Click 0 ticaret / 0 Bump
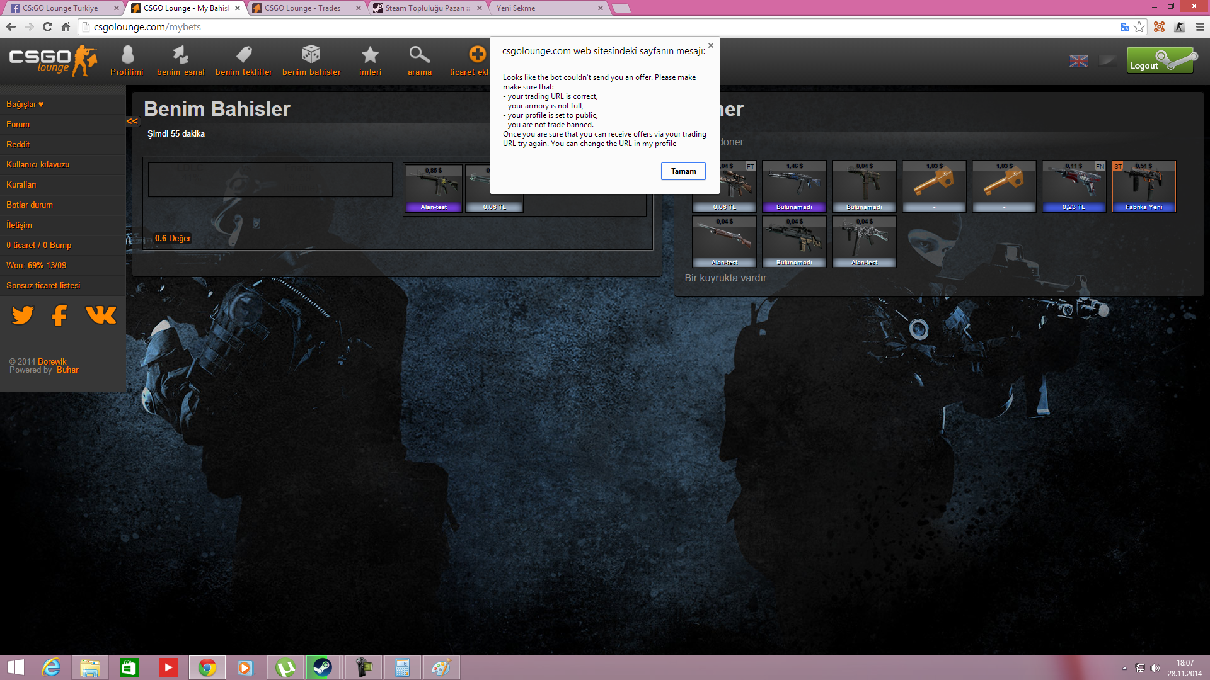The width and height of the screenshot is (1210, 680). pos(39,245)
